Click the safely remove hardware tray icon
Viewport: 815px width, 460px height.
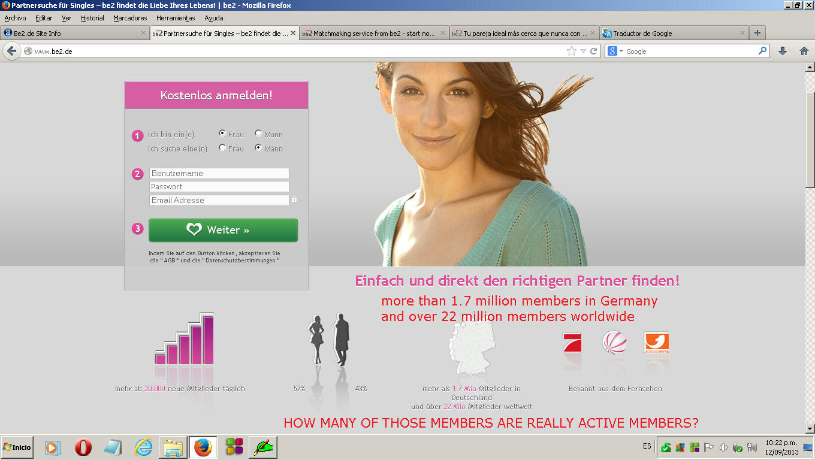coord(738,447)
